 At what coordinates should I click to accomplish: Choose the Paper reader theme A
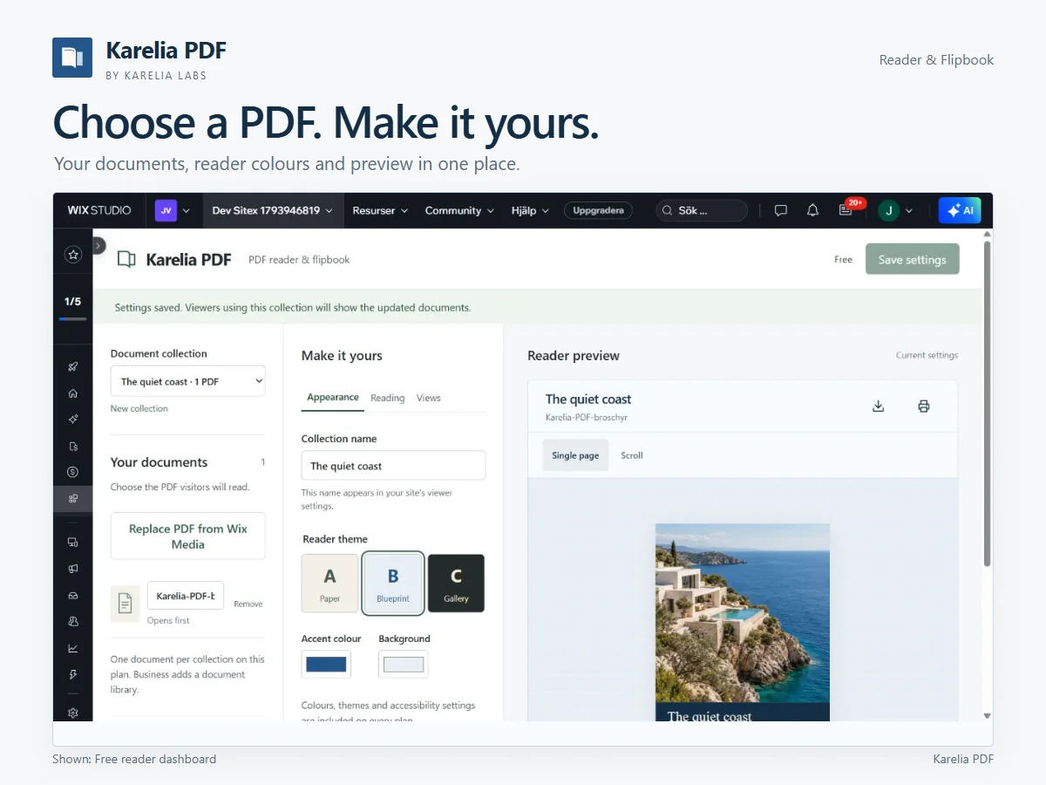point(329,584)
